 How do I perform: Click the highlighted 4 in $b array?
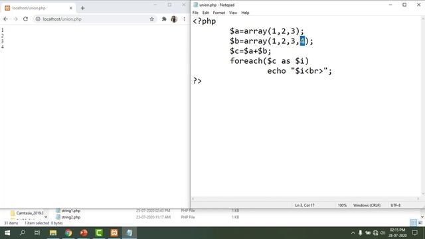302,41
